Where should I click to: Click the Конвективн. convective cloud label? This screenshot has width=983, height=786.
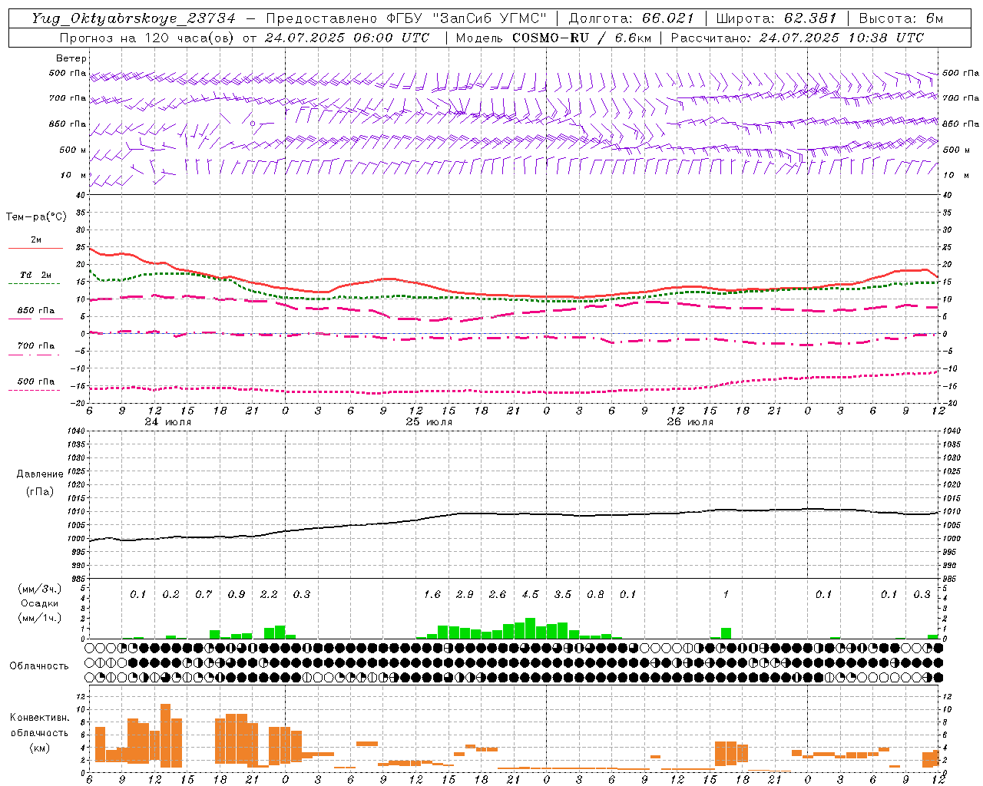[x=39, y=718]
